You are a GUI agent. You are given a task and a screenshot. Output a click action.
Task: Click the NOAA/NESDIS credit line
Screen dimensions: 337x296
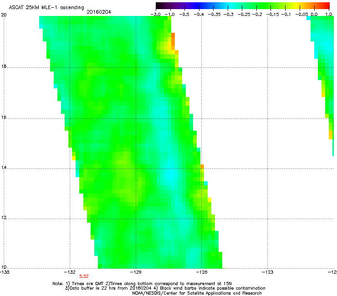point(197,293)
